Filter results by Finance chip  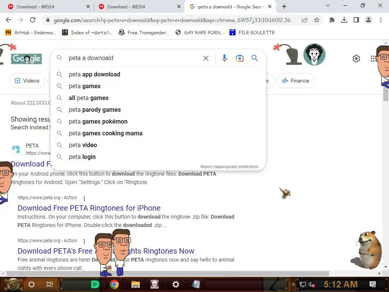click(x=296, y=81)
